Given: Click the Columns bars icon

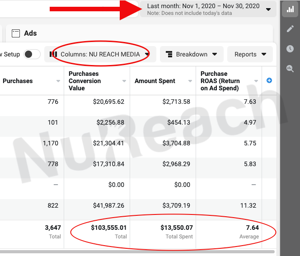Looking at the screenshot, I should click(54, 54).
